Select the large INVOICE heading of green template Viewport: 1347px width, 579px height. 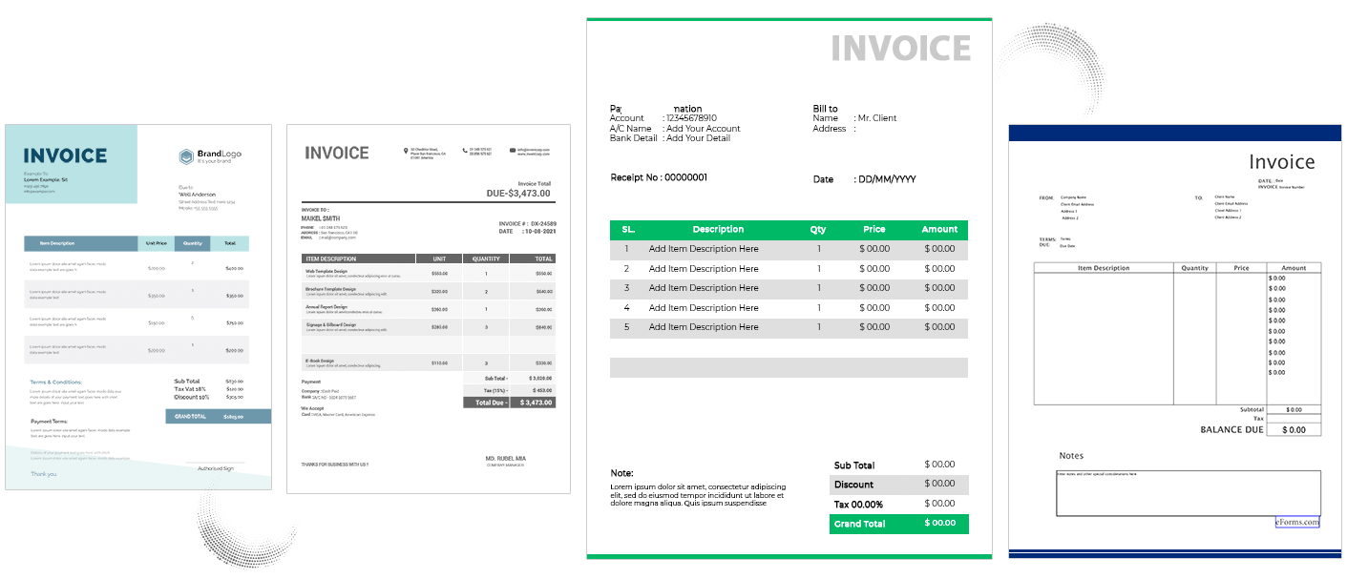(x=900, y=48)
